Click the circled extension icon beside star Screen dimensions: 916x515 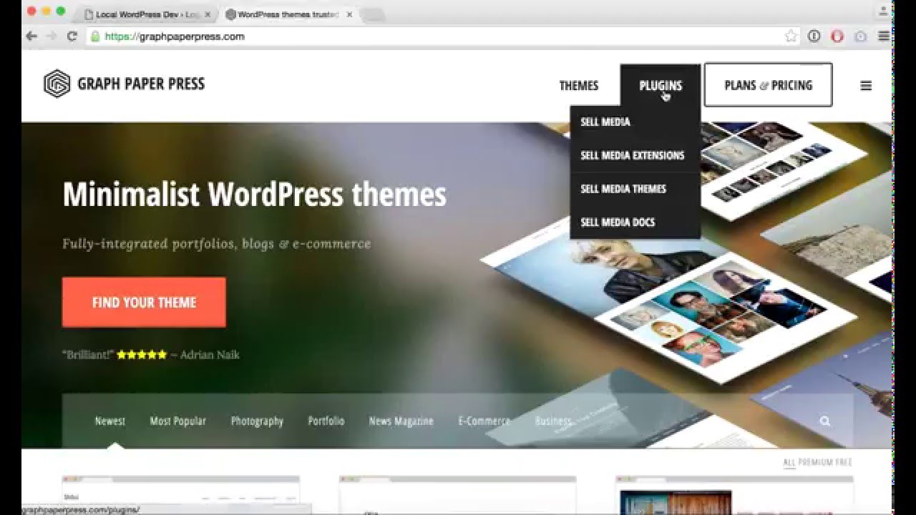click(x=814, y=36)
